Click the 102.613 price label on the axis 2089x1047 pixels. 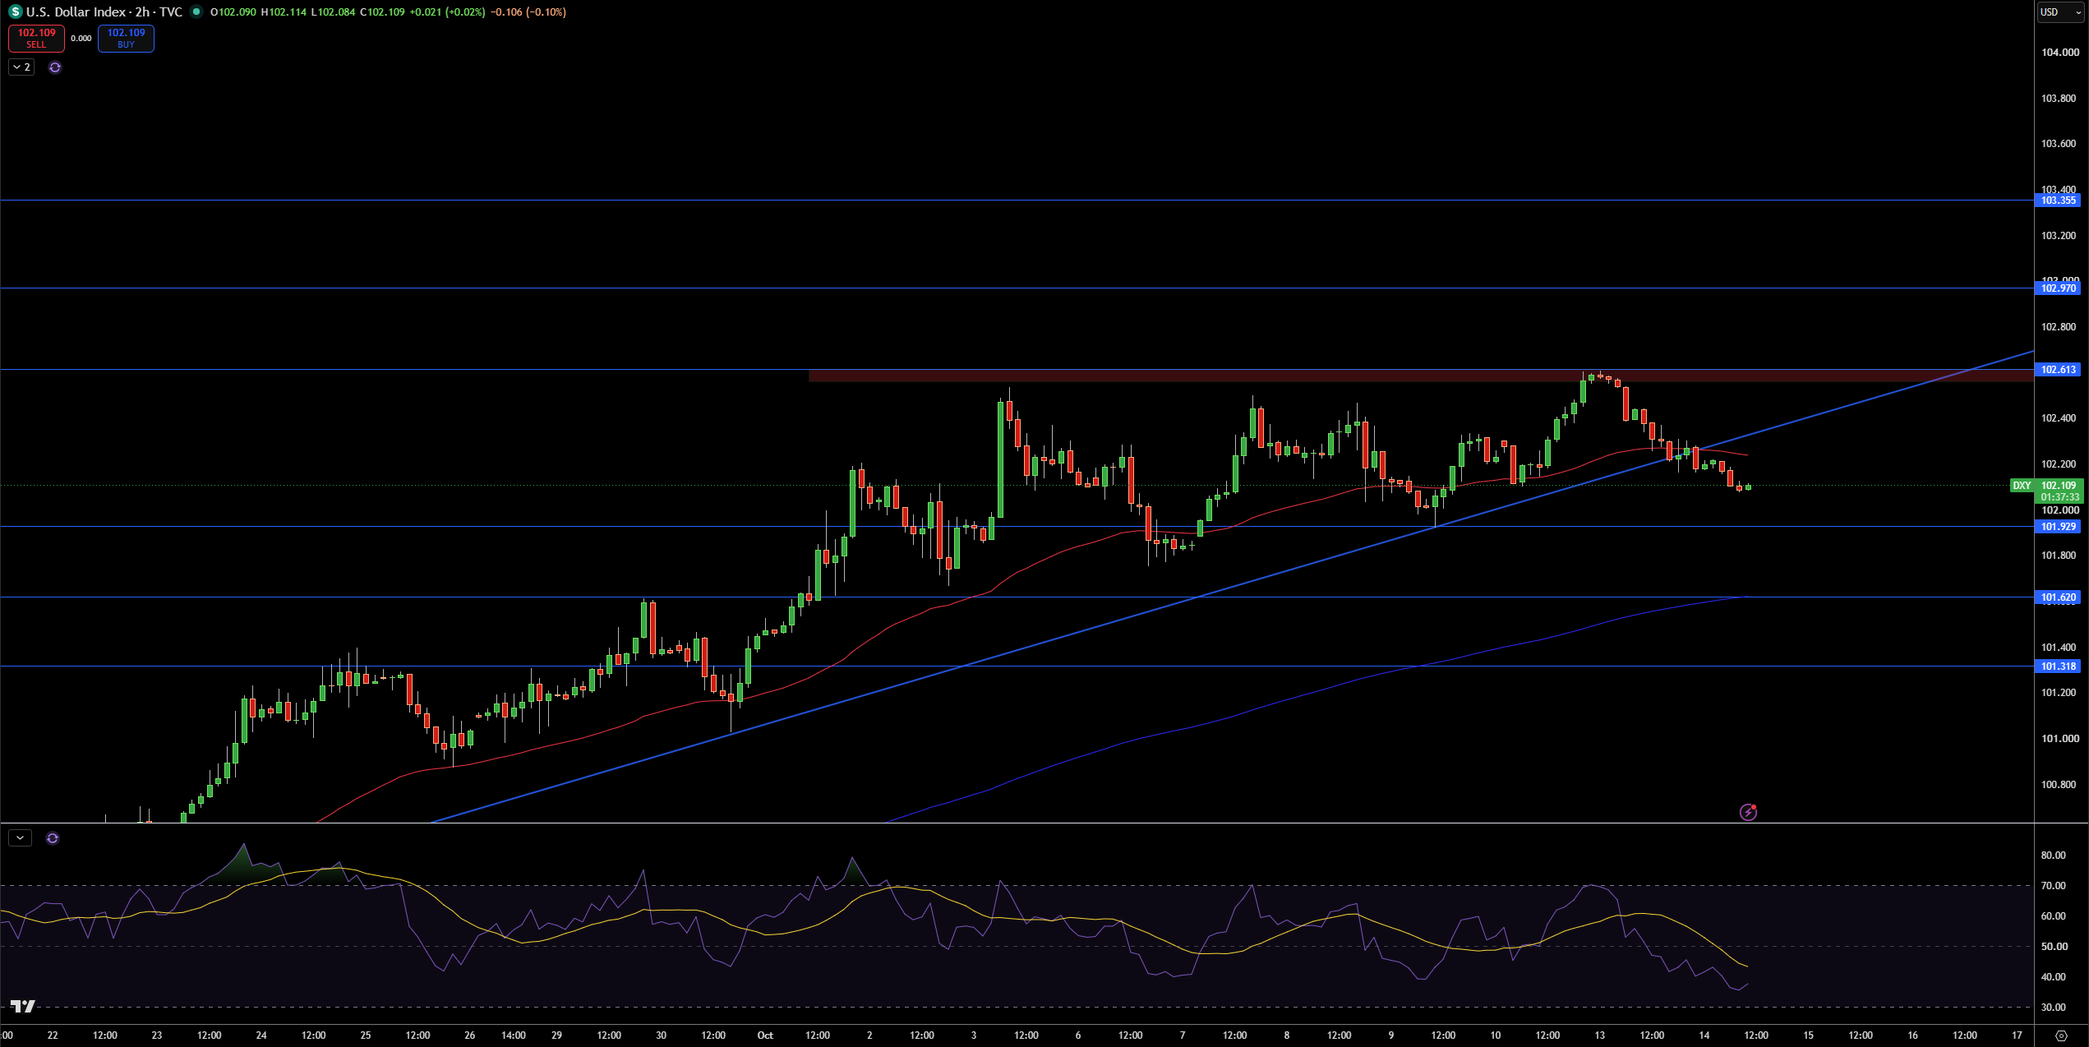point(2058,370)
